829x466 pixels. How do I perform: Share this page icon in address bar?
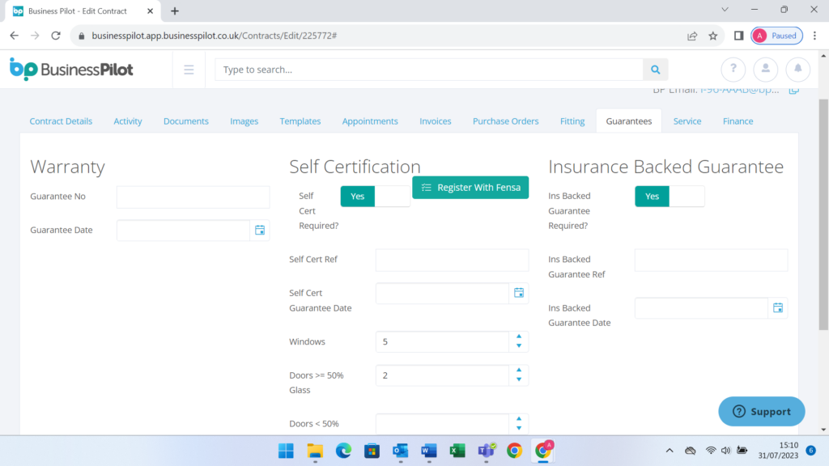point(692,36)
